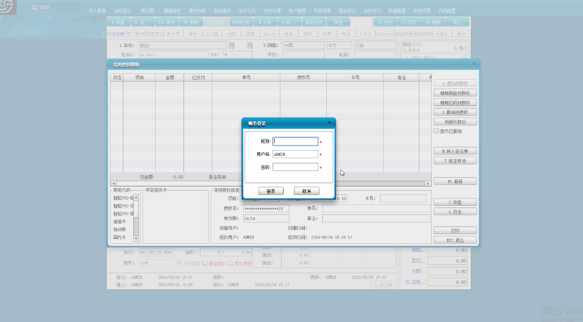
Task: Click the P.打印 toolbar button
Action: point(409,22)
